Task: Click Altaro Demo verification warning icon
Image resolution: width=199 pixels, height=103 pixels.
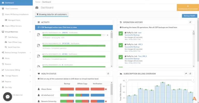Action: point(106,89)
